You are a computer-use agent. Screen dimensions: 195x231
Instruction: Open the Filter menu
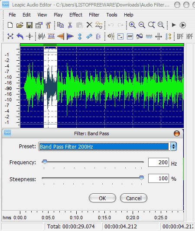[x=94, y=15]
